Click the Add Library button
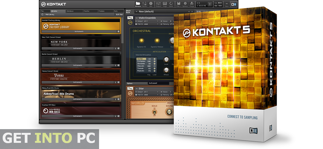The height and width of the screenshot is (149, 323). click(50, 14)
